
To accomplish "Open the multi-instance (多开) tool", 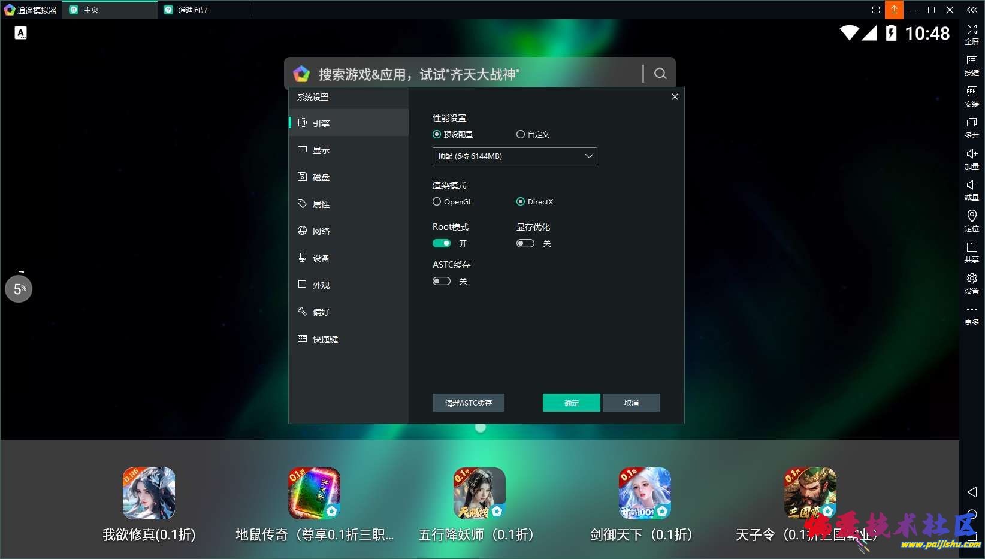I will (971, 127).
